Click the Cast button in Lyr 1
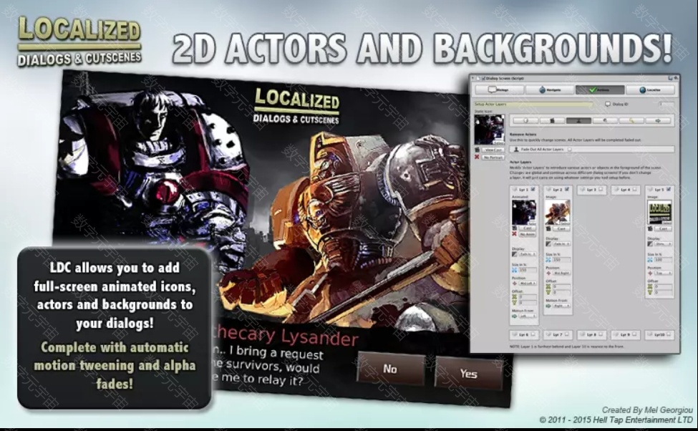 tap(527, 228)
